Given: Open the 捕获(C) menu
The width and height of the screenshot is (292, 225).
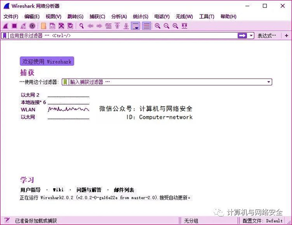Looking at the screenshot, I should pos(97,16).
